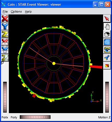Image resolution: width=112 pixels, height=122 pixels.
Task: Activate the red arrow pick mode
Action: (107, 19)
